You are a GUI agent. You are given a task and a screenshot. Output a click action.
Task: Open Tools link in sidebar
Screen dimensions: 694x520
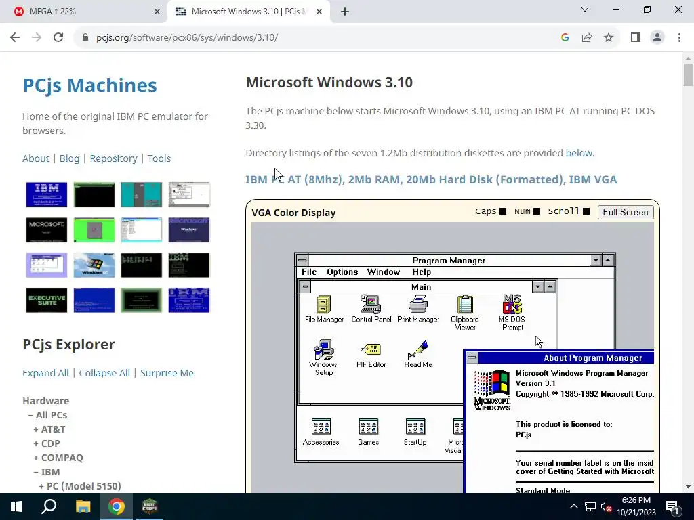(159, 158)
